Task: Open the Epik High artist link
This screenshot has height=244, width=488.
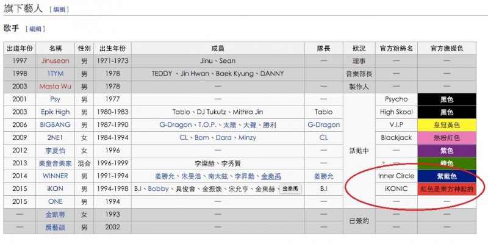Action: pos(56,112)
